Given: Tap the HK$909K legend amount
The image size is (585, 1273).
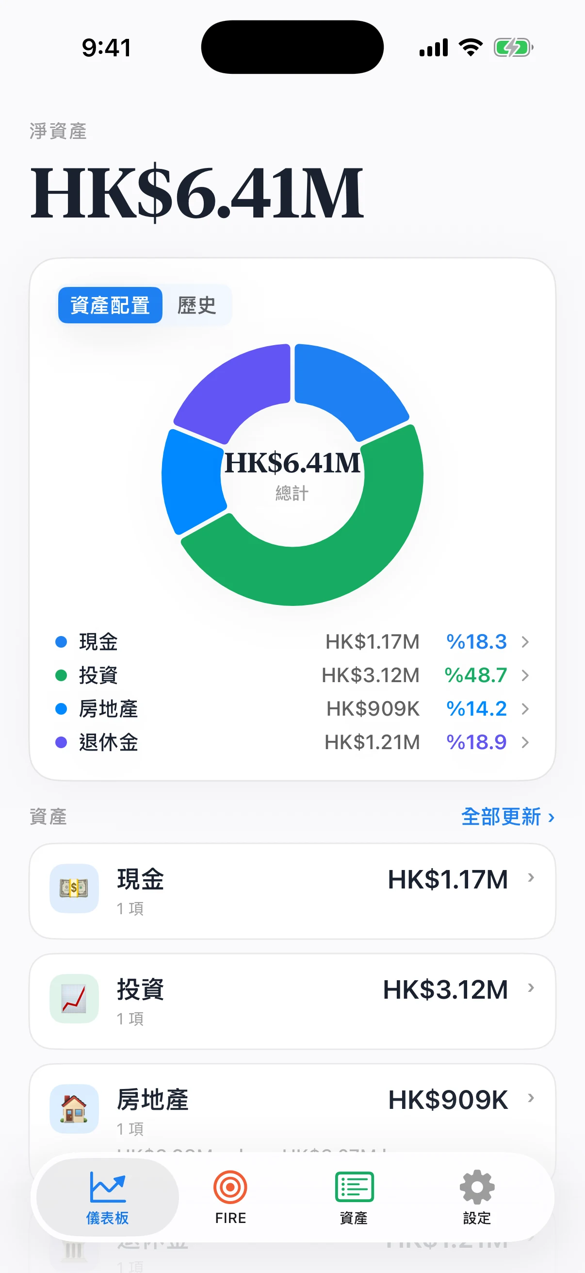Looking at the screenshot, I should click(x=373, y=709).
